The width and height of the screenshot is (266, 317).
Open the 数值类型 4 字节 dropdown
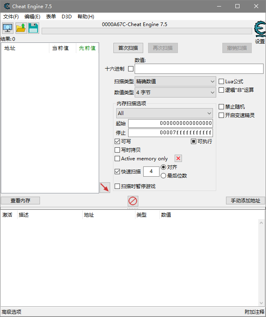175,92
